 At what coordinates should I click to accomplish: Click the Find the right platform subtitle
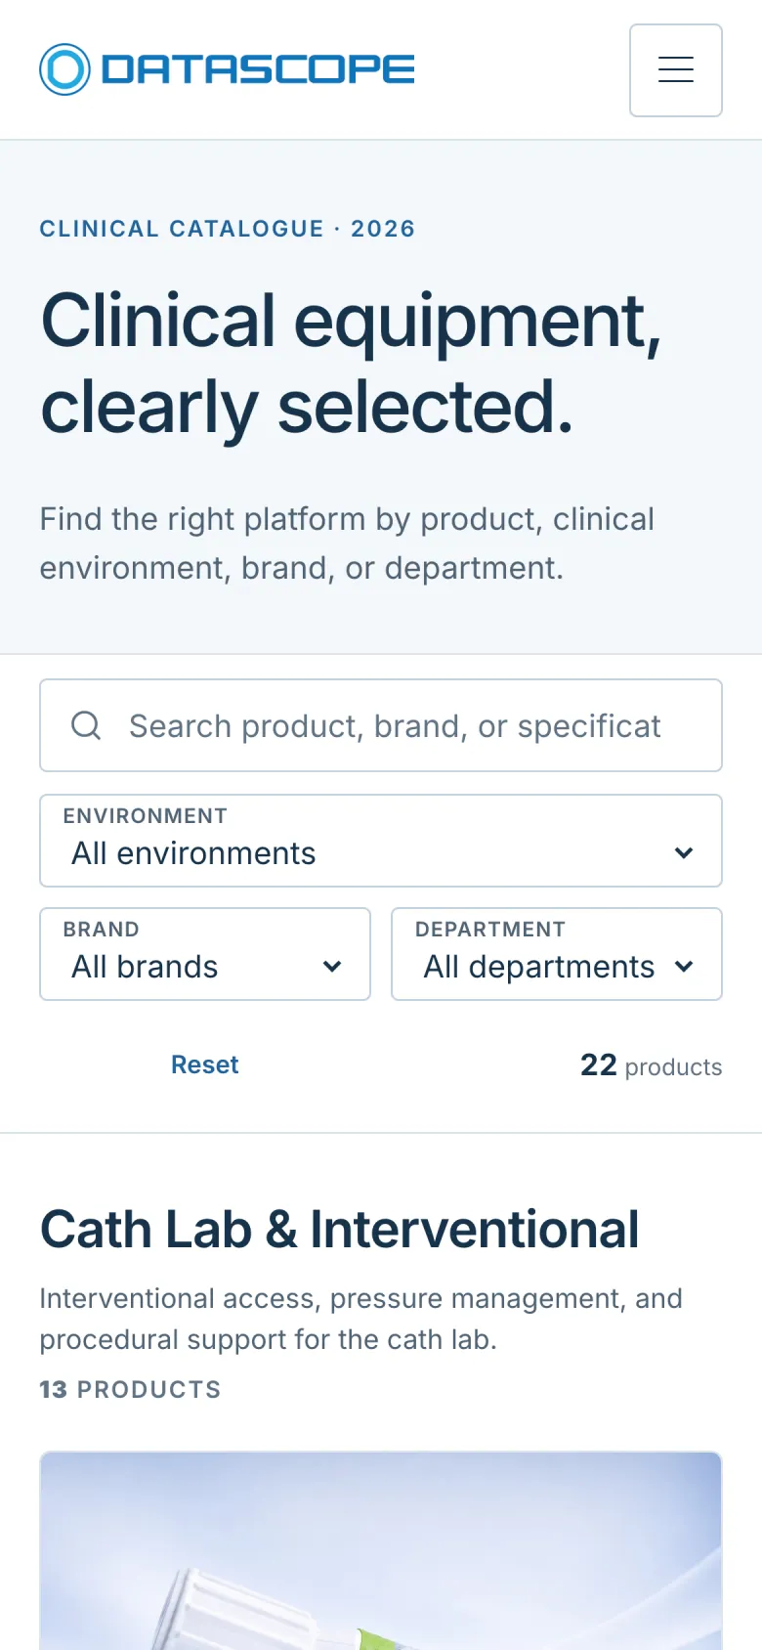coord(347,543)
